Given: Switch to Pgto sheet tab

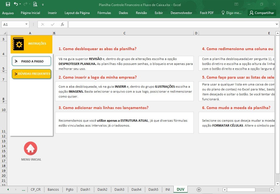Looking at the screenshot, I should 70,190.
